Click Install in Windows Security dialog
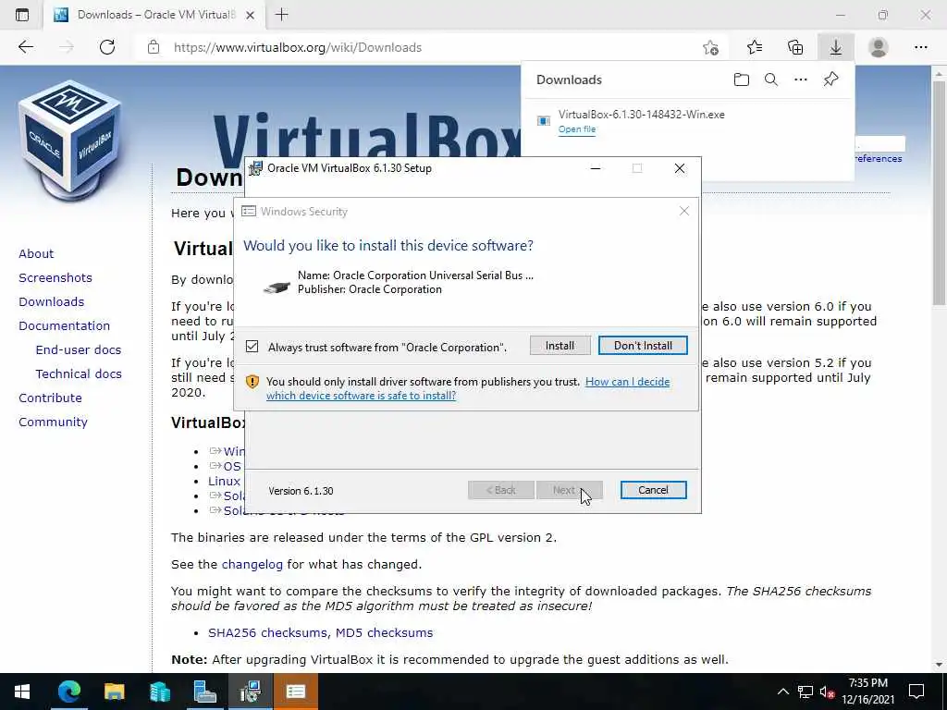Viewport: 947px width, 710px height. 560,346
